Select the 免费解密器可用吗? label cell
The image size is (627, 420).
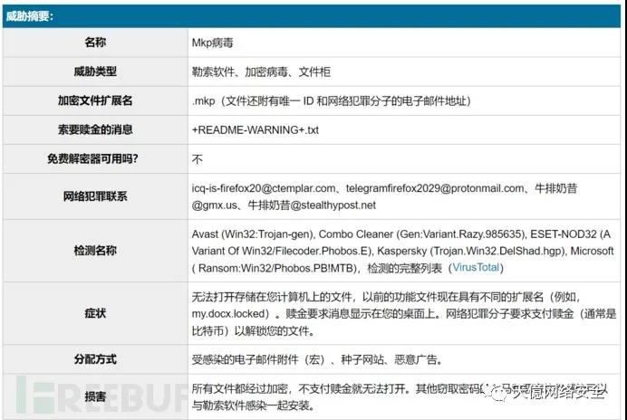94,158
